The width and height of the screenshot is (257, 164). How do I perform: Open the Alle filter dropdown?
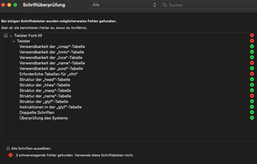[124, 5]
